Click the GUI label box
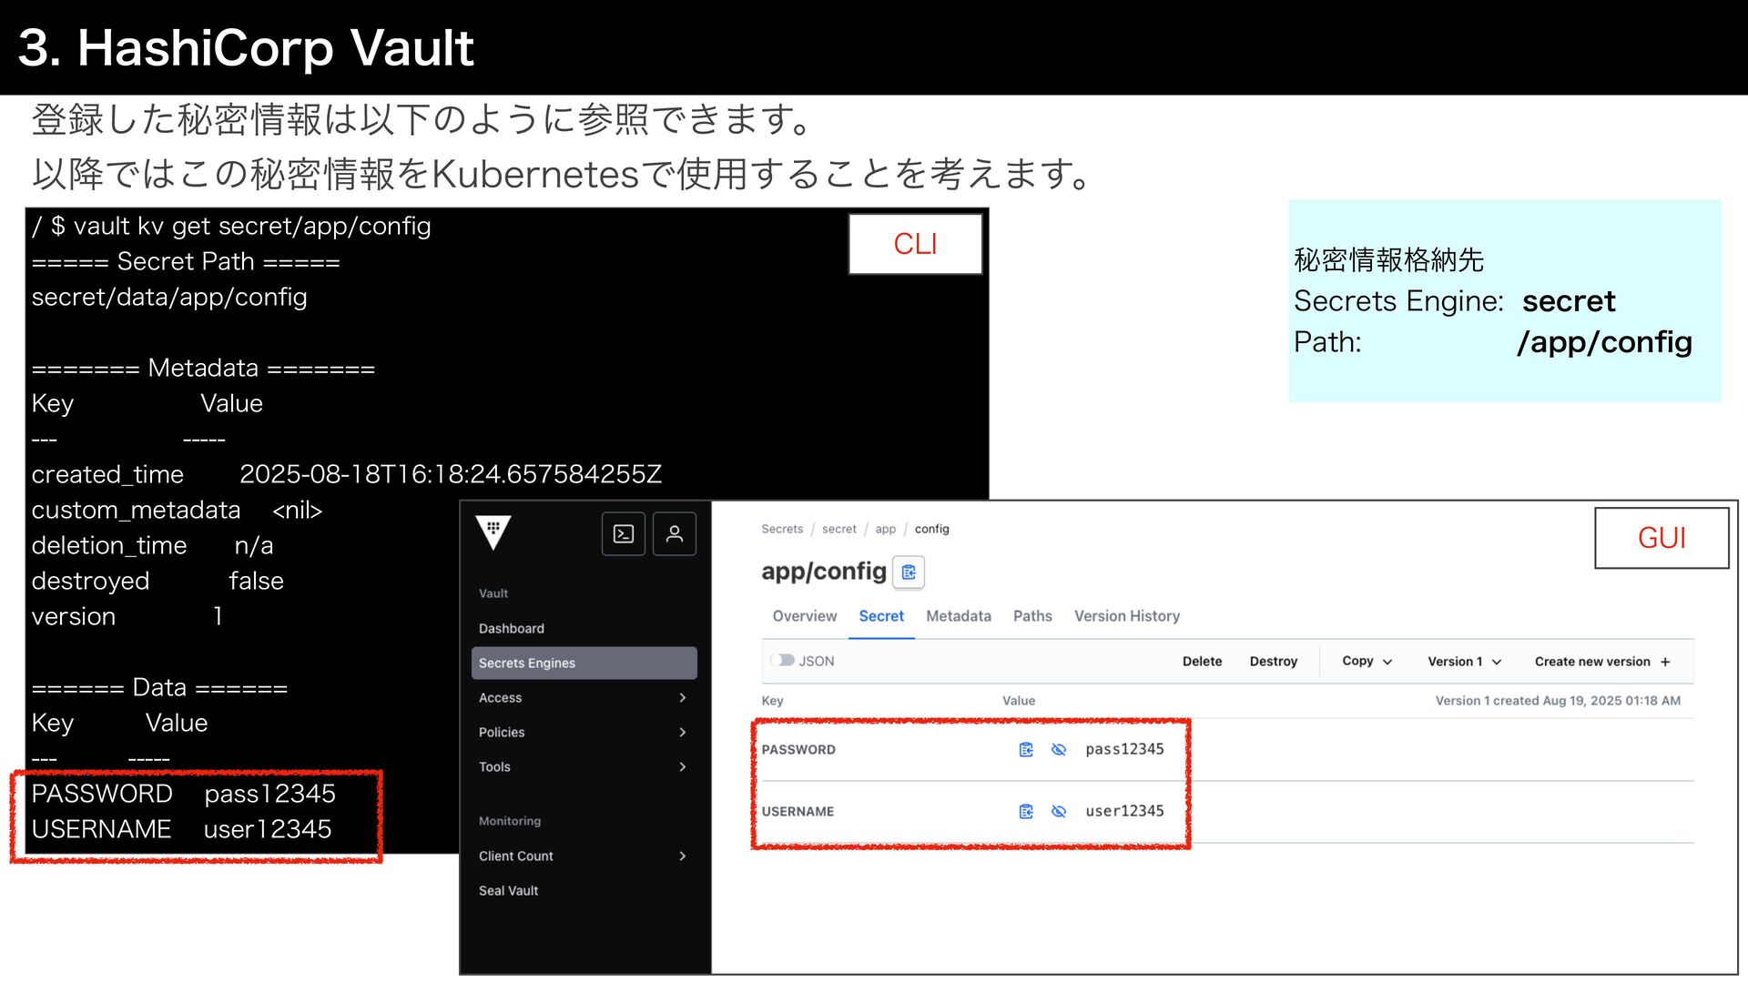Viewport: 1748px width, 983px height. coord(1662,538)
